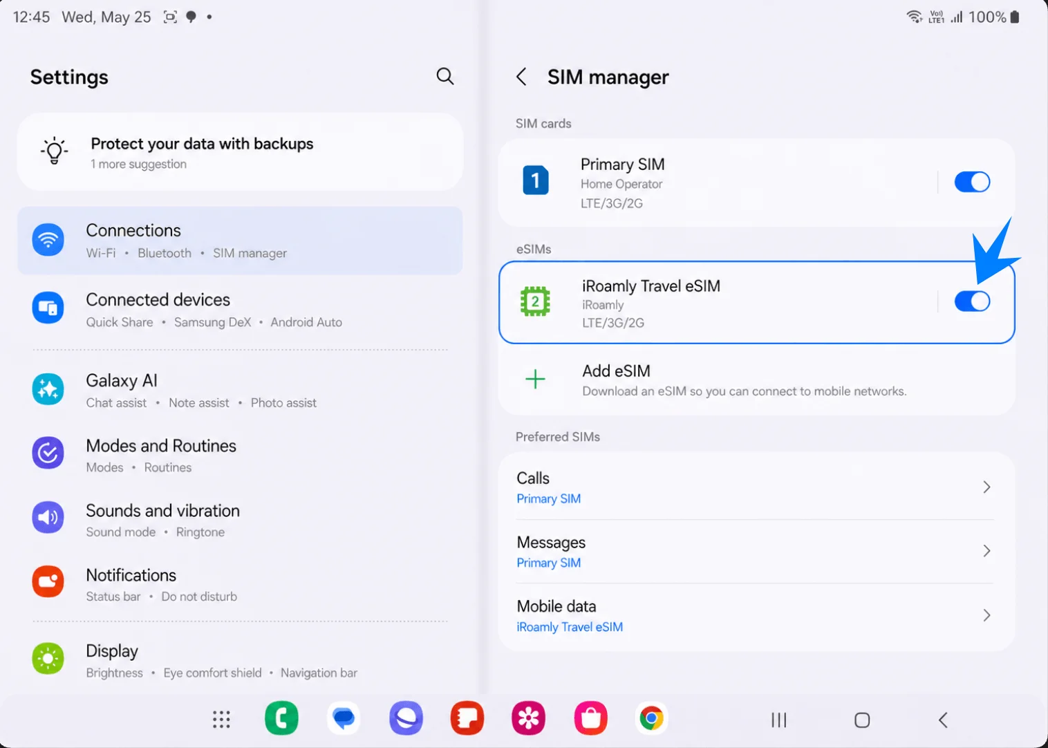The width and height of the screenshot is (1048, 748).
Task: Open the Connected devices settings category
Action: click(x=240, y=310)
